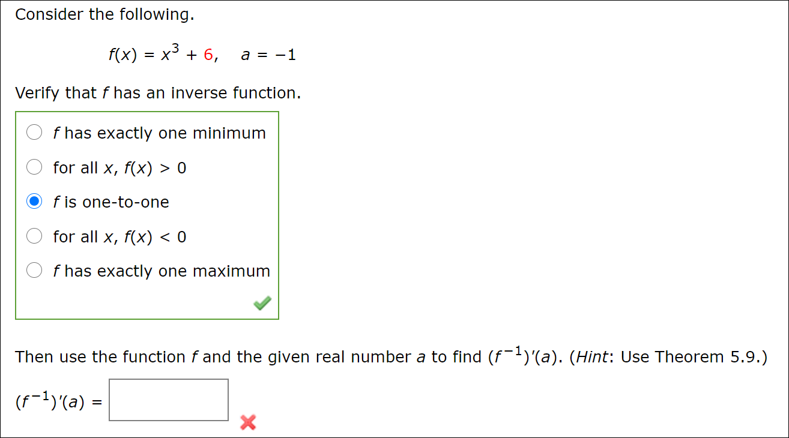Click the green-bordered answer choices box

(x=147, y=215)
